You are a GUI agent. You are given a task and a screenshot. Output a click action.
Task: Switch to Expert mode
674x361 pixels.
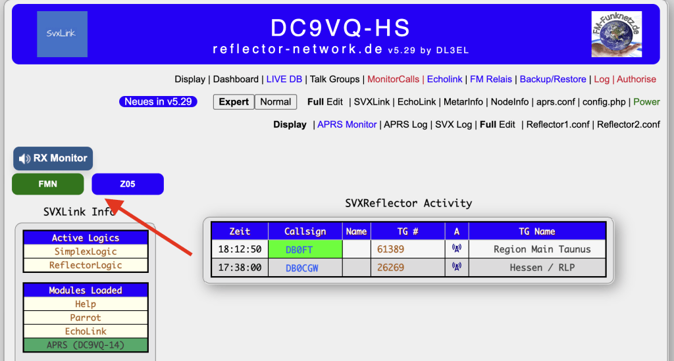pyautogui.click(x=234, y=102)
